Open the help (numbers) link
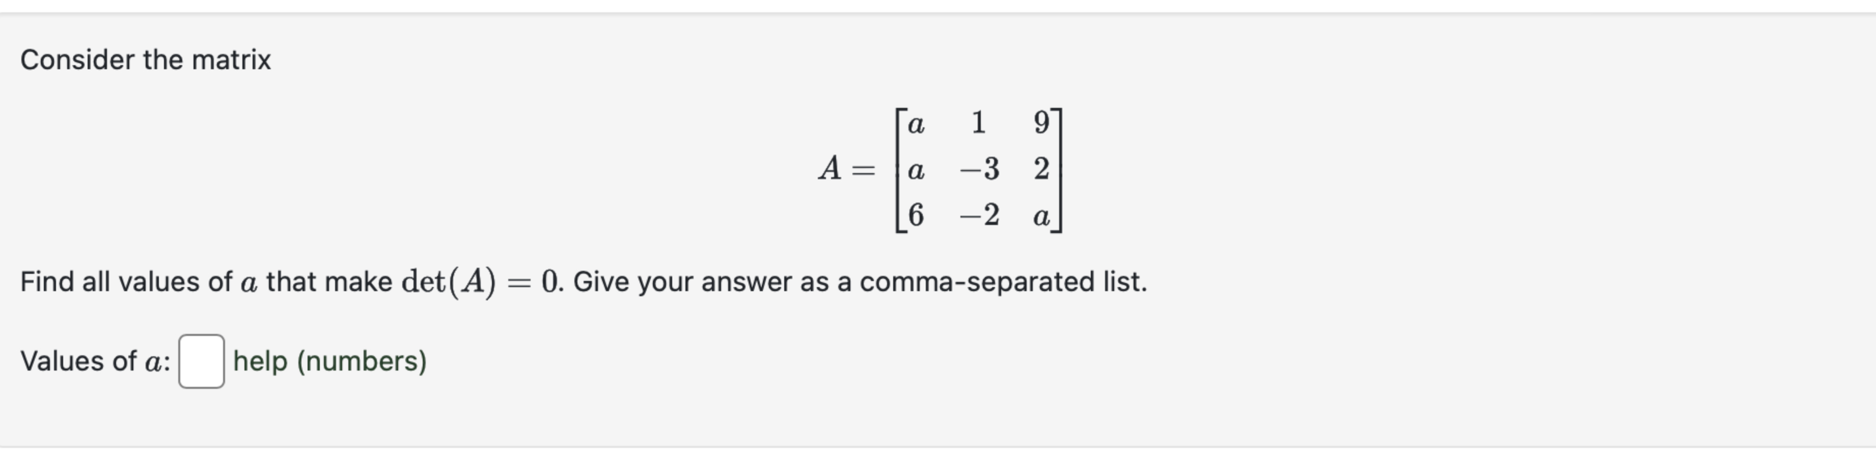1876x452 pixels. (328, 359)
